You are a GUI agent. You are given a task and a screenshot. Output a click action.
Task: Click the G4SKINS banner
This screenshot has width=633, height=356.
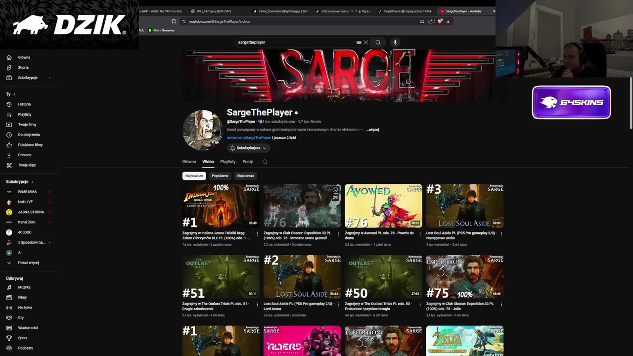(x=571, y=102)
